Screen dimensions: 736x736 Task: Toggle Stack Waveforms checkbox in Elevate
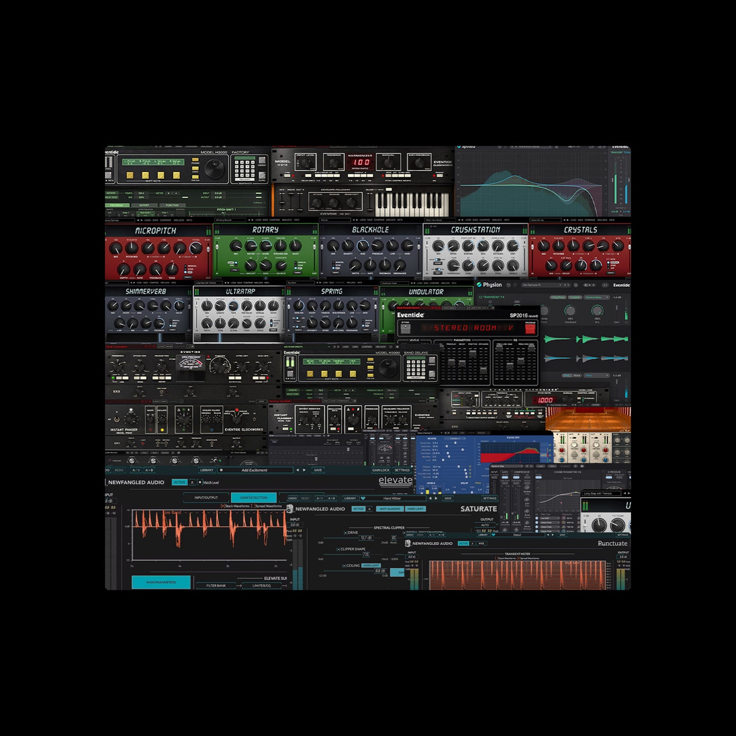click(x=223, y=506)
